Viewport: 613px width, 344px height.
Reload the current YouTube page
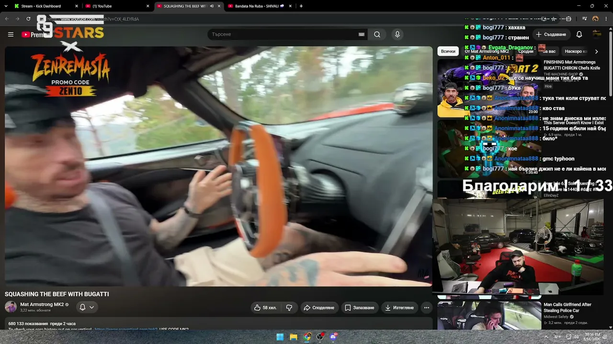pos(28,19)
